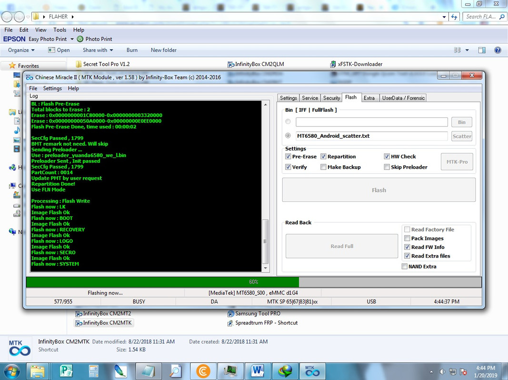508x380 pixels.
Task: Click the log panel scrollbar thumb
Action: pos(265,242)
